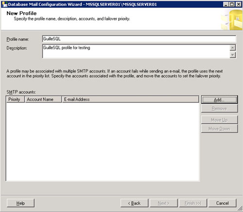Go Back to the previous wizard page
This screenshot has height=212, width=243.
134,203
